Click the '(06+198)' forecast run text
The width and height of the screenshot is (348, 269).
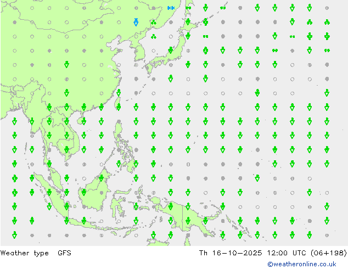click(x=329, y=253)
